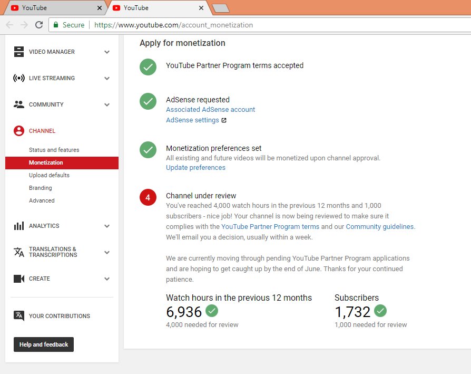This screenshot has height=374, width=471.
Task: Click the Create label
Action: pyautogui.click(x=40, y=279)
